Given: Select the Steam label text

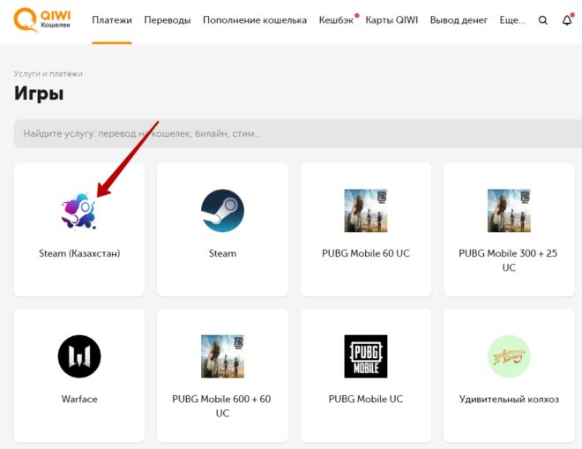Looking at the screenshot, I should (222, 253).
